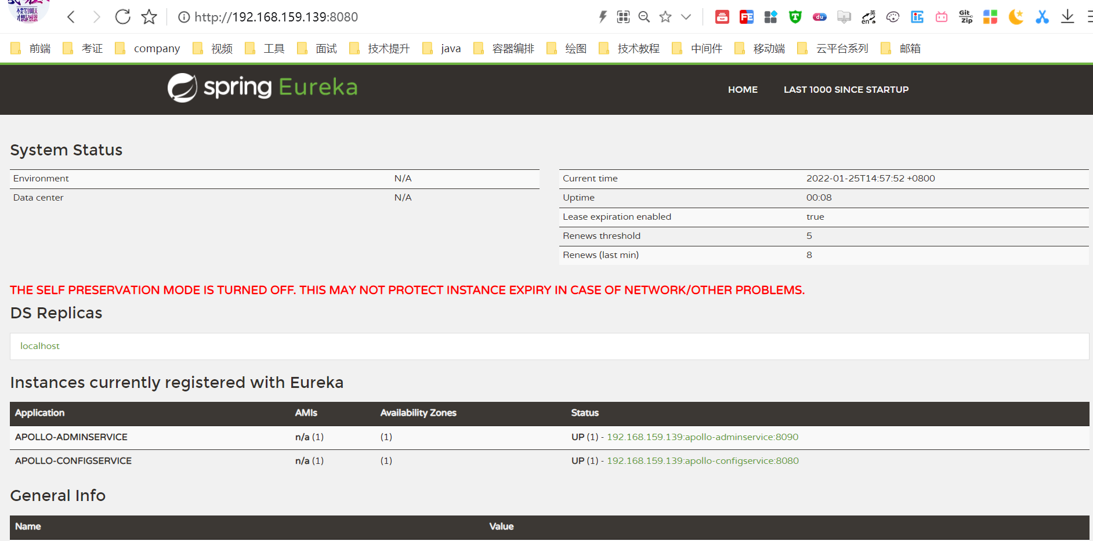This screenshot has height=541, width=1093.
Task: Open the FE helper extension
Action: pos(747,17)
